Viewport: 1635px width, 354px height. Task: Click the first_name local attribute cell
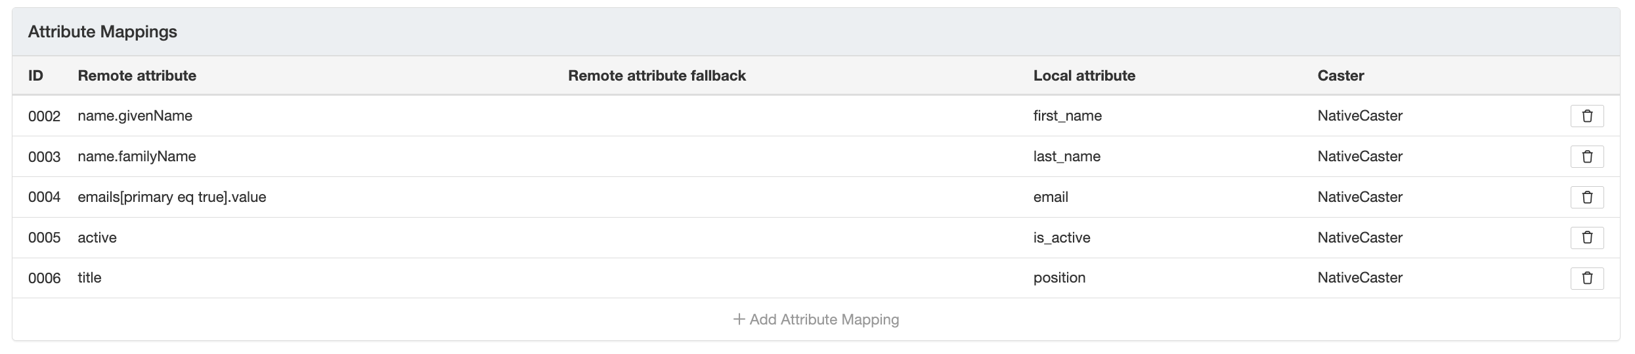(x=1067, y=116)
